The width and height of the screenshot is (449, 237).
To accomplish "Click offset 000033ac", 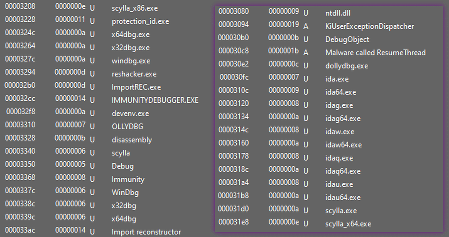I will tap(20, 230).
